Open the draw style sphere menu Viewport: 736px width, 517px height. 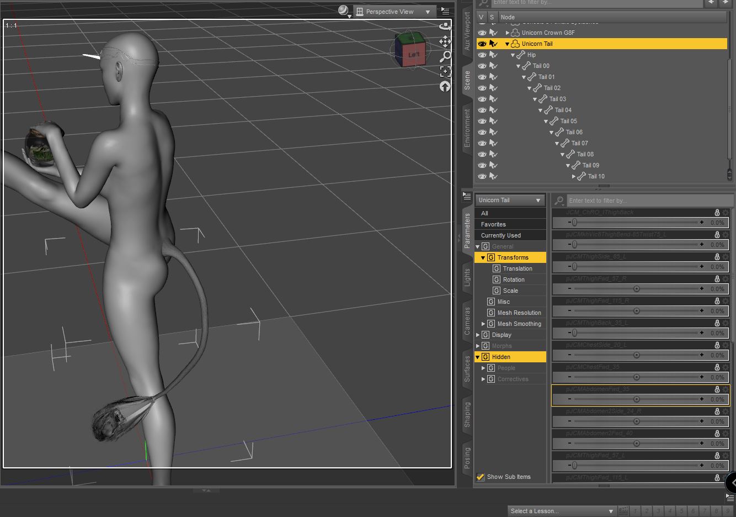[344, 11]
